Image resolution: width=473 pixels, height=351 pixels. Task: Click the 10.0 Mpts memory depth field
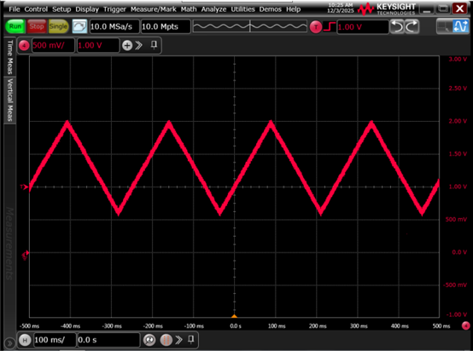[x=166, y=26]
